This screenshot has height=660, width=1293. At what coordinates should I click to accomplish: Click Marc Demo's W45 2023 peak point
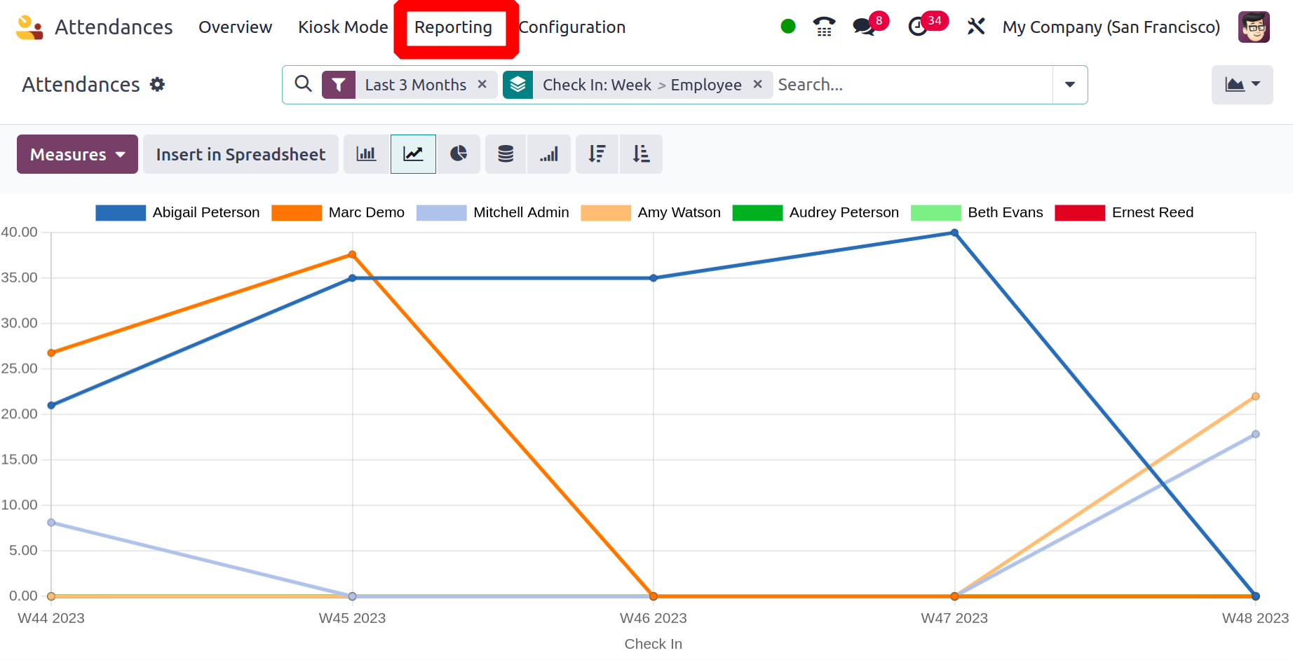[x=352, y=255]
